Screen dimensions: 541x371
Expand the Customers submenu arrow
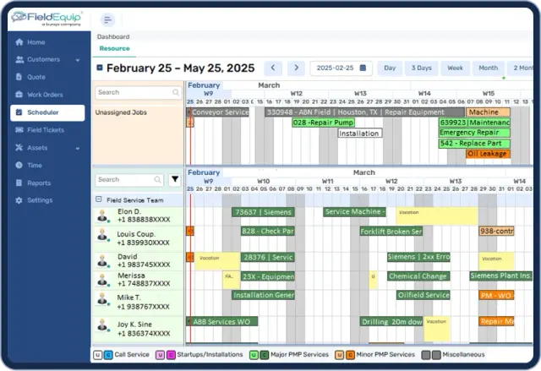coord(78,60)
